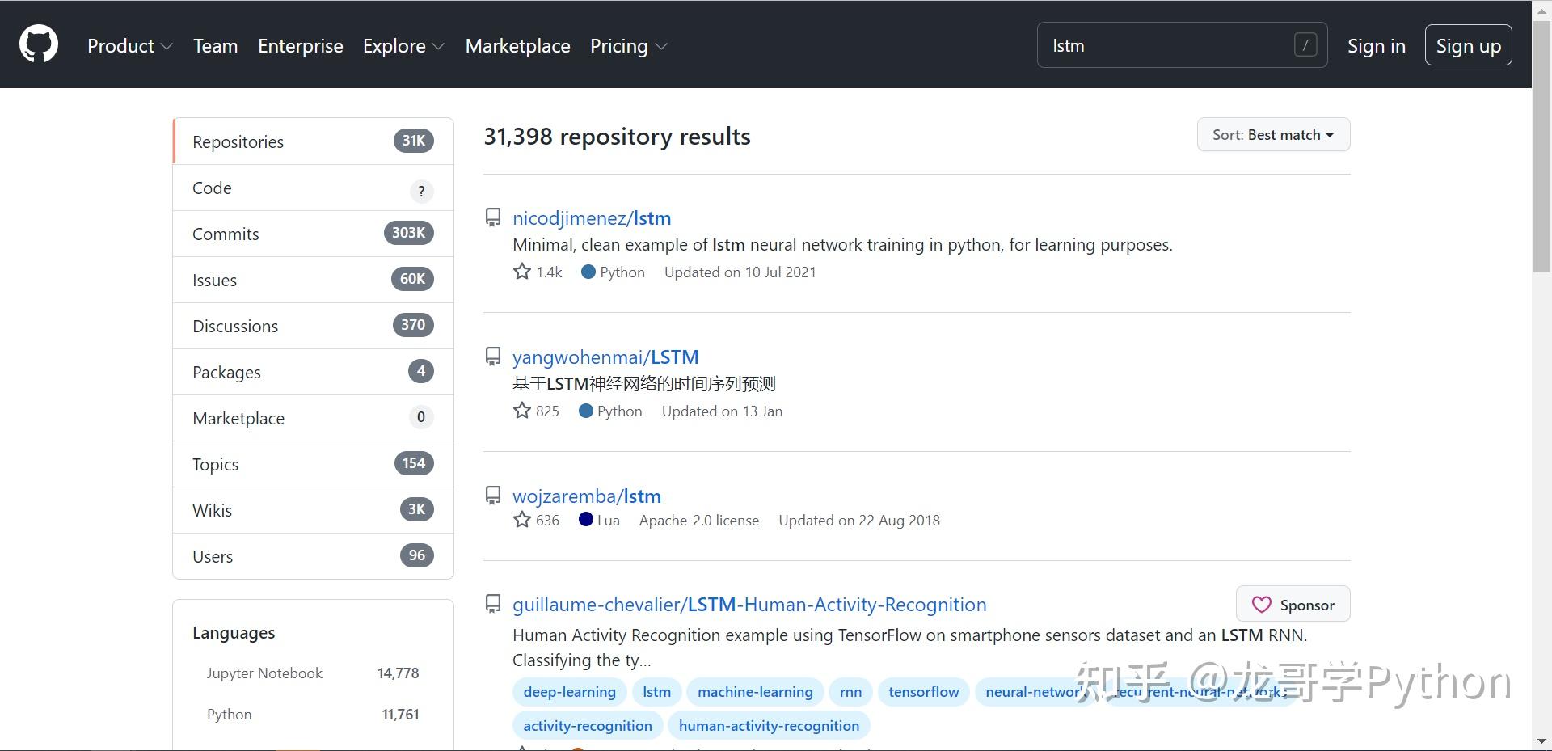The height and width of the screenshot is (751, 1552).
Task: Click the repository icon beside nicodjimenez/lstm
Action: point(493,217)
